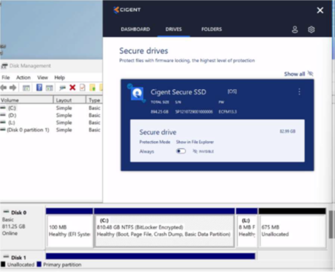Click the Back arrow in Disk Management toolbar
The image size is (335, 272).
point(3,88)
